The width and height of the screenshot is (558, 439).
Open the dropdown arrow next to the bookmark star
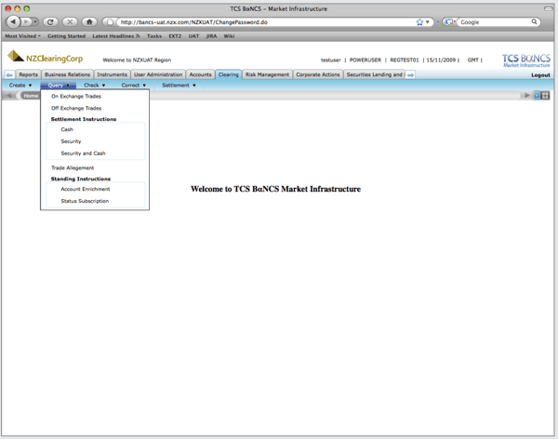coord(428,22)
